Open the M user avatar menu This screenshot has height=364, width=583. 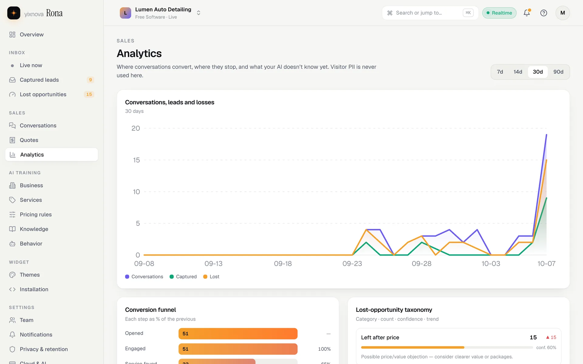[x=562, y=13]
